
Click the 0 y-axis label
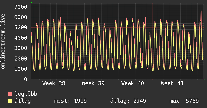pyautogui.click(x=26, y=79)
